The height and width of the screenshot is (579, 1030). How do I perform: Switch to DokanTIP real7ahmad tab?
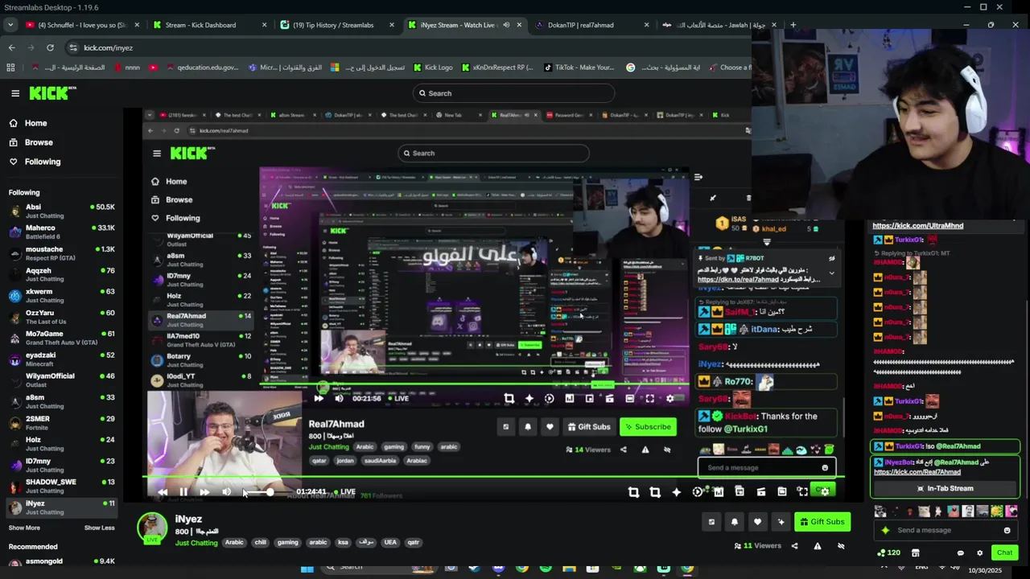(591, 25)
